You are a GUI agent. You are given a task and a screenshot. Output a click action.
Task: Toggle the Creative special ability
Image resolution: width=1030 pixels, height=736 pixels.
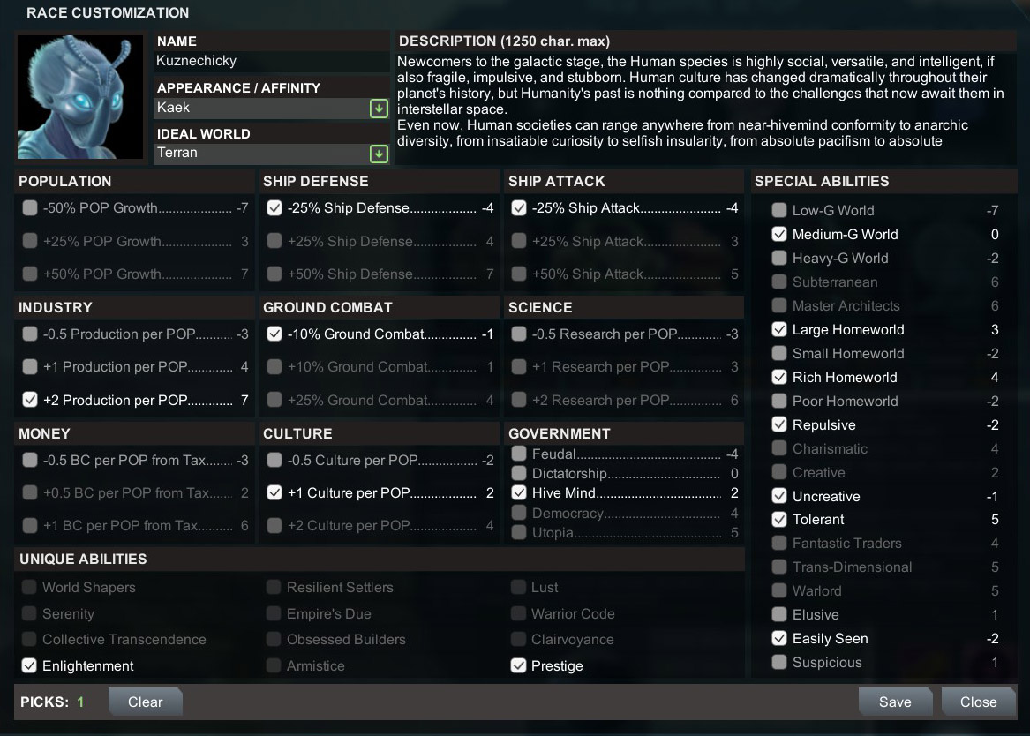tap(779, 472)
